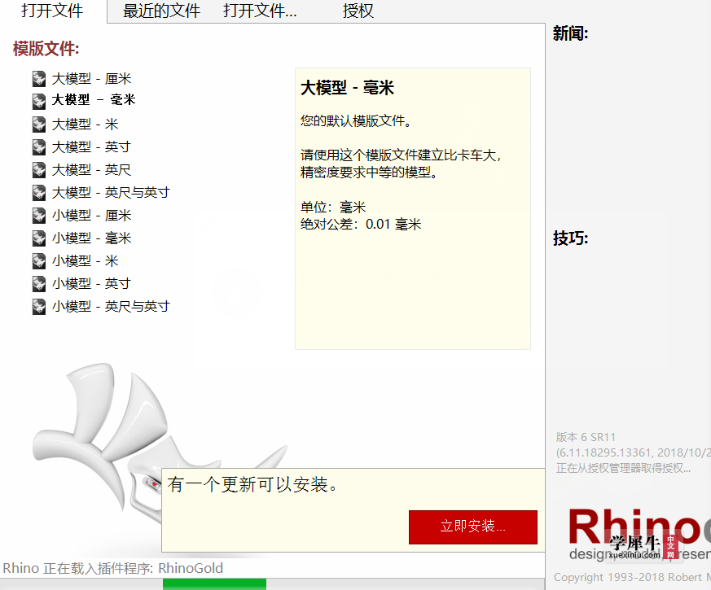The width and height of the screenshot is (711, 590).
Task: Click the 有一个更新可以安装。 message
Action: click(252, 484)
